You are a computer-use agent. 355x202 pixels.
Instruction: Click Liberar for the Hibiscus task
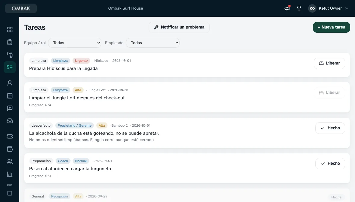tap(329, 63)
